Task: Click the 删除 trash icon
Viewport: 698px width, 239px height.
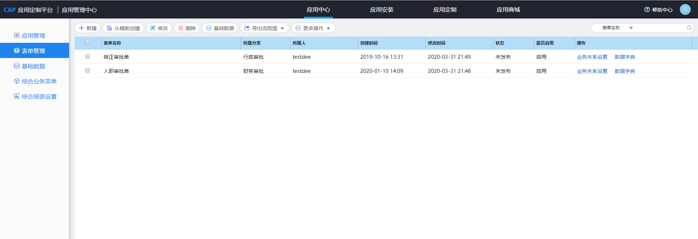Action: tap(181, 28)
